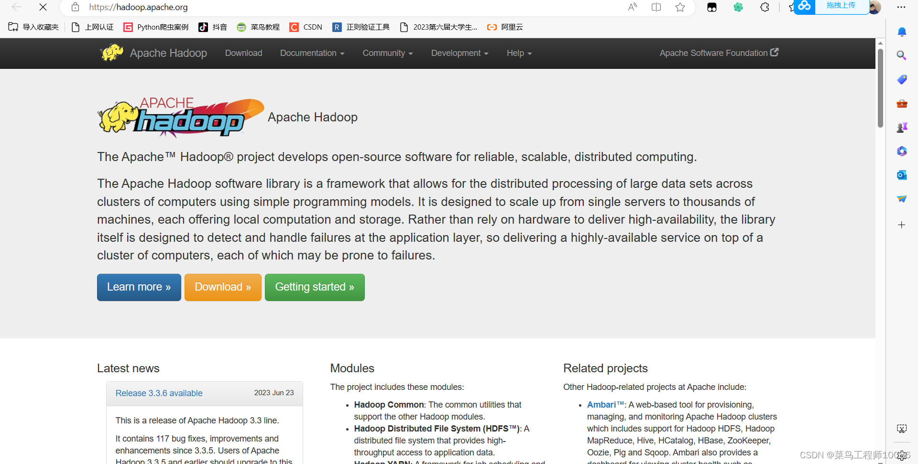This screenshot has height=464, width=918.
Task: Click the site info lock icon
Action: point(75,7)
